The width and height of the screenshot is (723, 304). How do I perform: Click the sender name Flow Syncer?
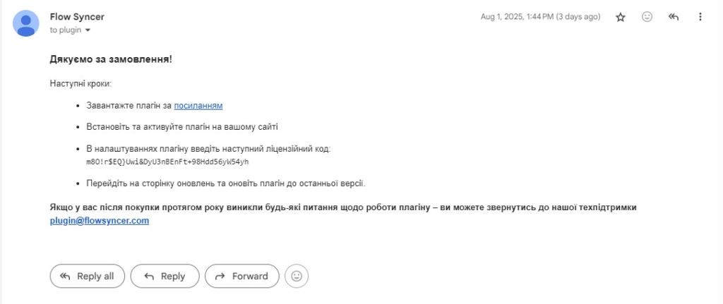coord(77,16)
